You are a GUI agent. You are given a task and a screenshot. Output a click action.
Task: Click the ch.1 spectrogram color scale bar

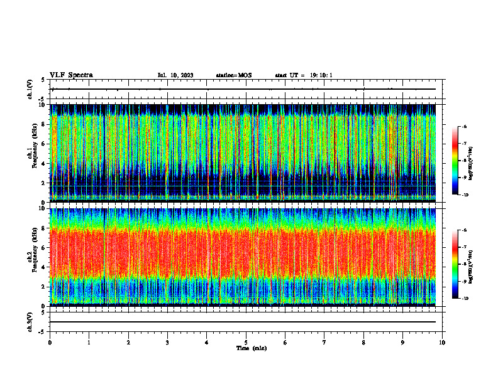coord(455,161)
